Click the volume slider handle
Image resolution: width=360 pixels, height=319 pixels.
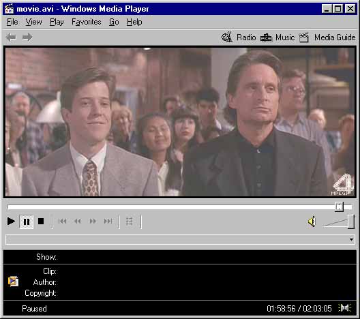(x=351, y=222)
